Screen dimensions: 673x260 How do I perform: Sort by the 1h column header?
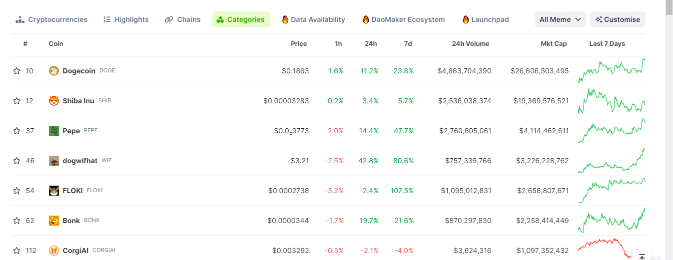338,44
